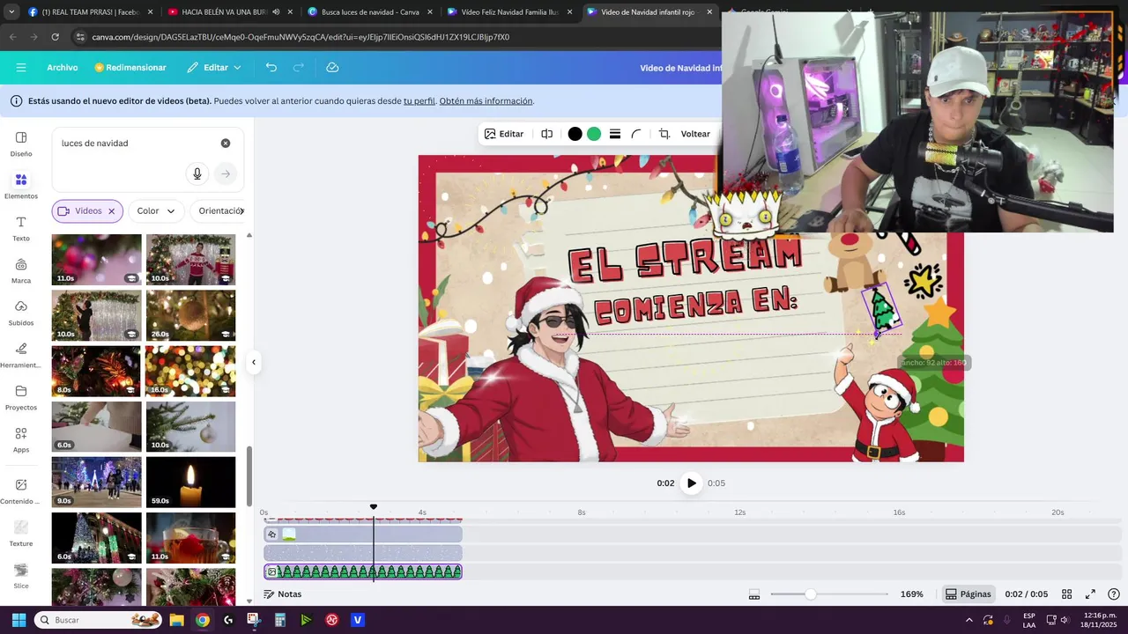This screenshot has width=1128, height=634.
Task: Pick the black color swatch
Action: tap(575, 134)
